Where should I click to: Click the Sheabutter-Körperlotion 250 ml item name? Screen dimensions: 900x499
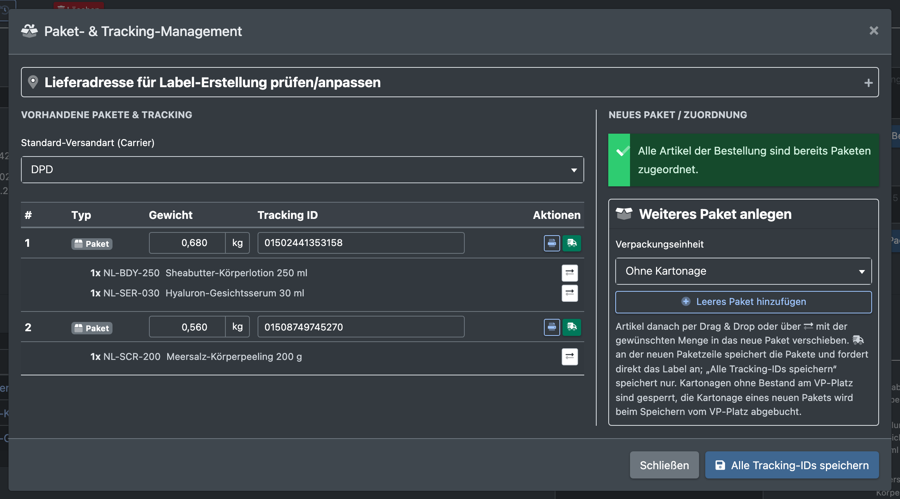pyautogui.click(x=236, y=273)
